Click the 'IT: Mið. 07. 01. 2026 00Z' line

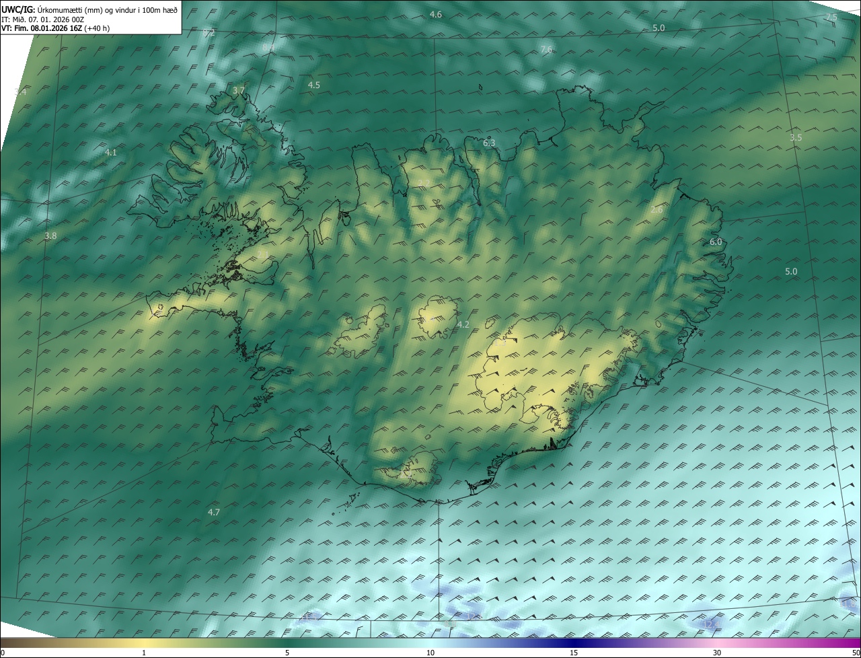42,20
